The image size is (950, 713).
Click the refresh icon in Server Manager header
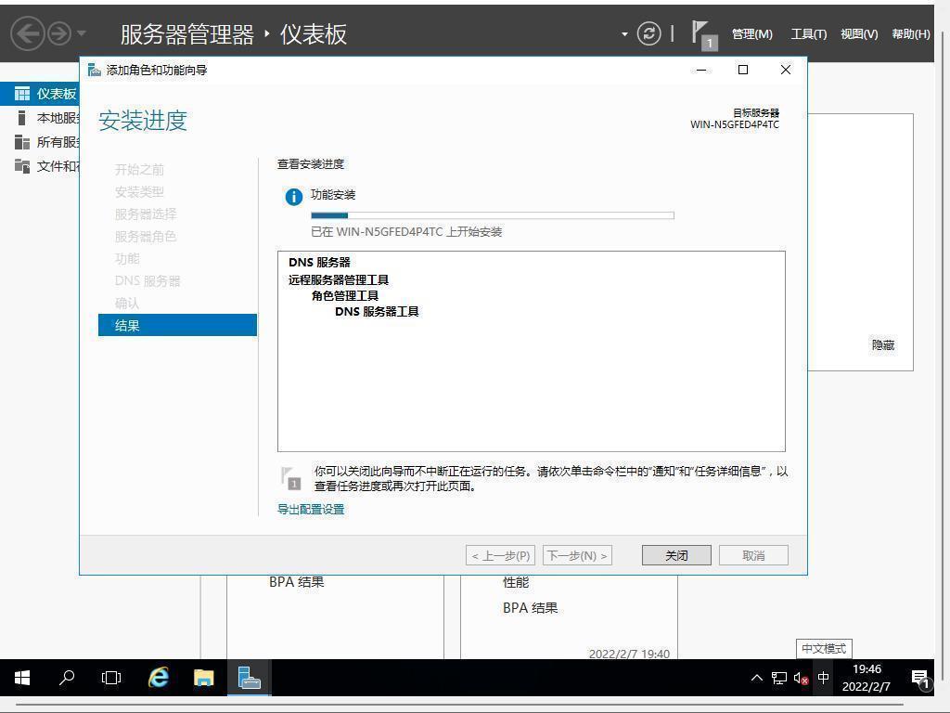pos(648,33)
